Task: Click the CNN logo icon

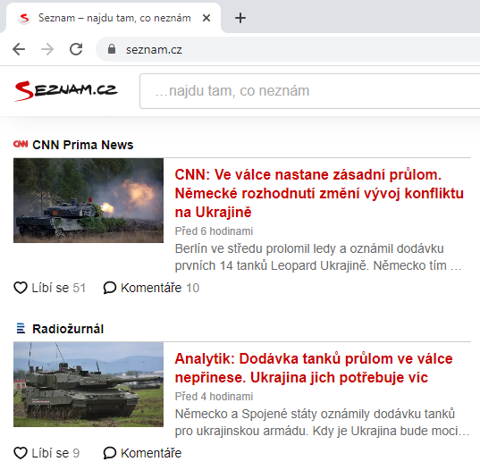Action: [x=21, y=144]
